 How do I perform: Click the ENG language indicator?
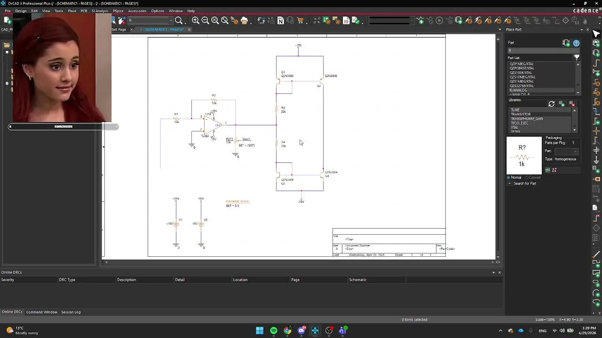(542, 330)
